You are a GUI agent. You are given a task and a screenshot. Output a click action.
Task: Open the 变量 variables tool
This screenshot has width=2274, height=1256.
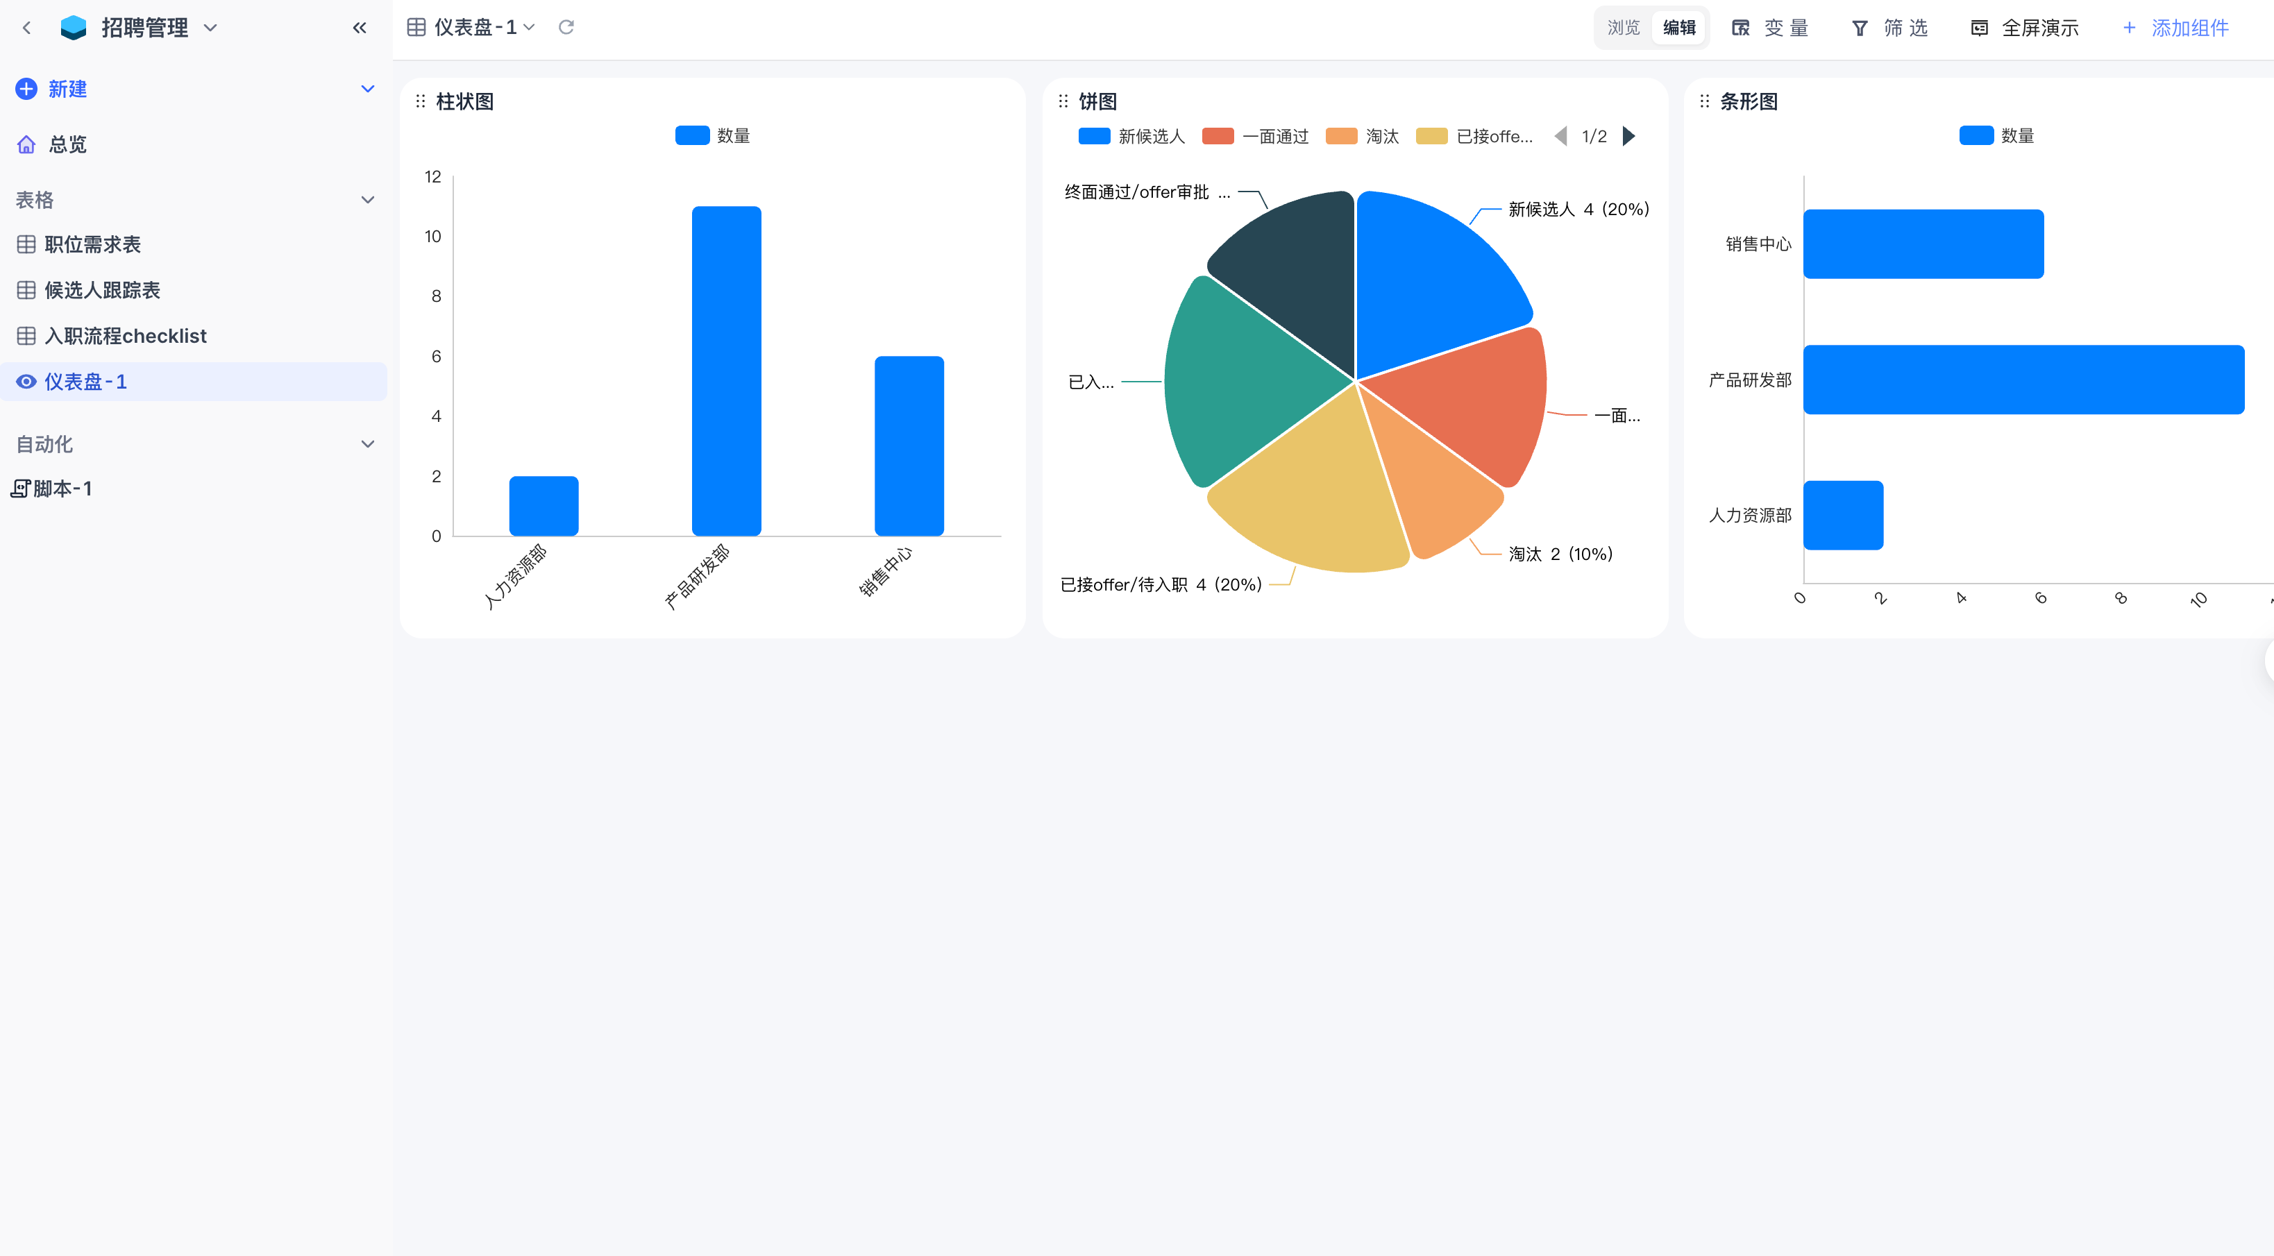pyautogui.click(x=1770, y=28)
